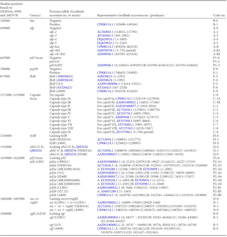Screen dimensions: 227x237
Task: Click the EU929899.1 accession link
Action: pos(151,169)
